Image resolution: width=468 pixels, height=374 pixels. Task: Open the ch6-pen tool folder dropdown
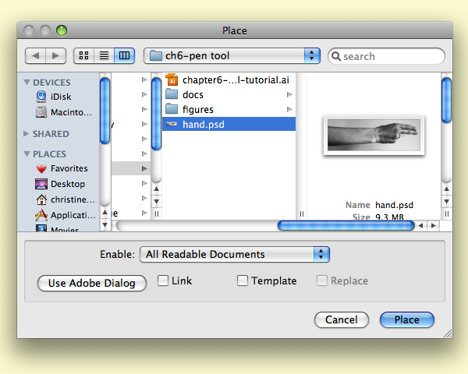[232, 55]
